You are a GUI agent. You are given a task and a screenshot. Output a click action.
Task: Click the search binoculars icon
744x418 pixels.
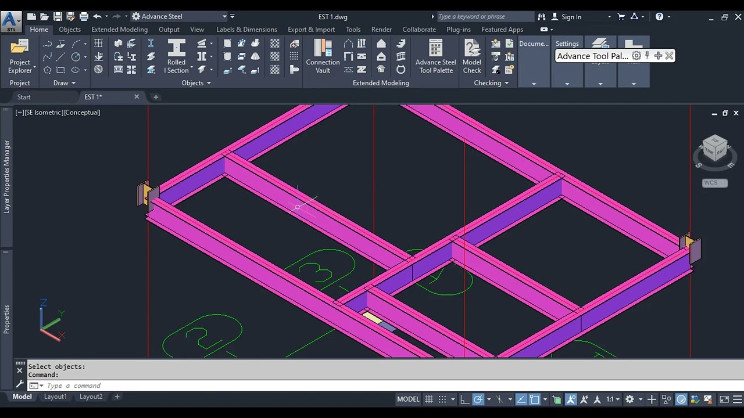[542, 17]
